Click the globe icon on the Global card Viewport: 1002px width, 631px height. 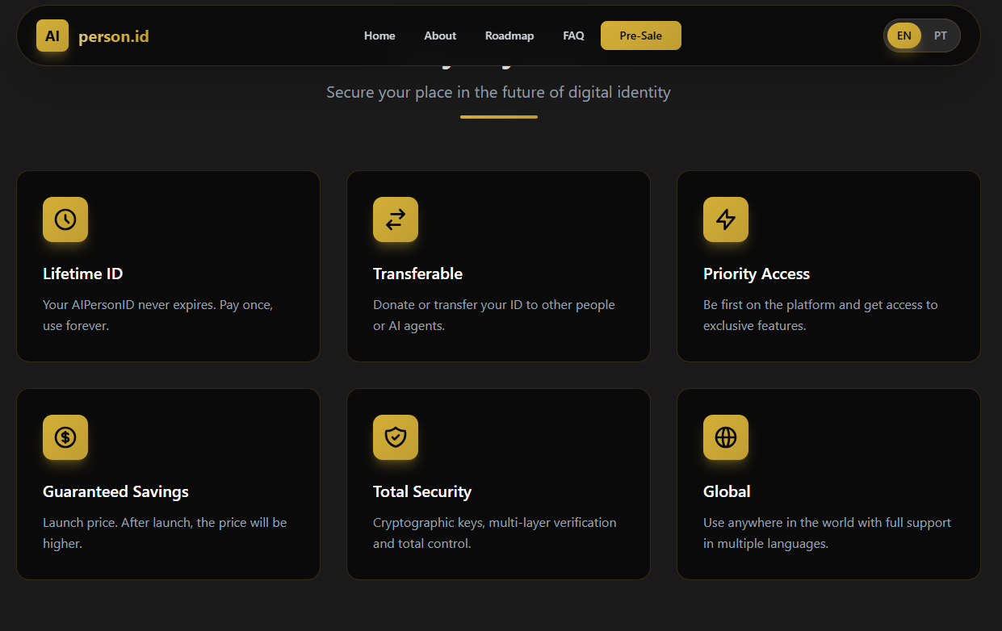point(725,437)
